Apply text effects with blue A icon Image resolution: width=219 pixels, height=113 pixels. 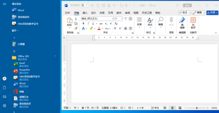click(x=83, y=28)
